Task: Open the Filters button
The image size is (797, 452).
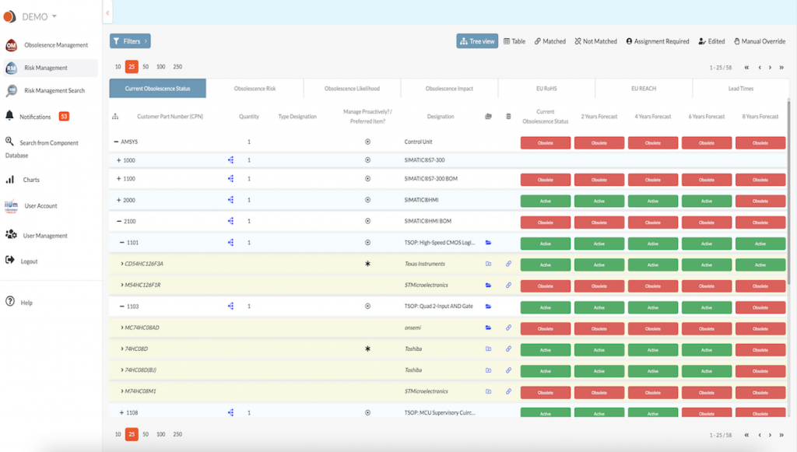Action: [130, 41]
